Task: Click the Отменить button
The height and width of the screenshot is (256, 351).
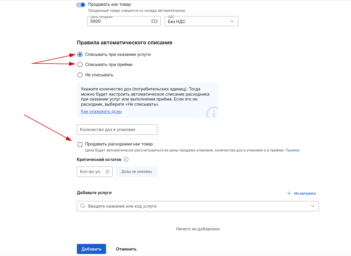Action: click(126, 249)
